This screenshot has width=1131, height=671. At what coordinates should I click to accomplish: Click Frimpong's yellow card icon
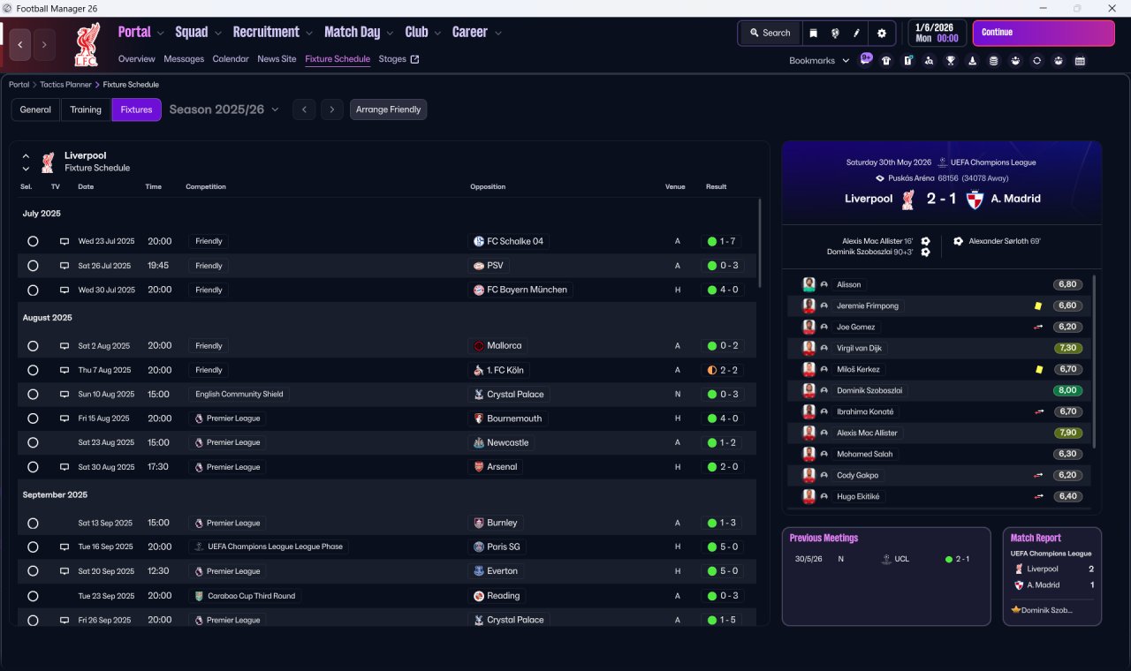pyautogui.click(x=1038, y=305)
